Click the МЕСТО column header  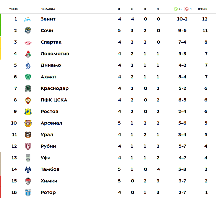coord(13,9)
